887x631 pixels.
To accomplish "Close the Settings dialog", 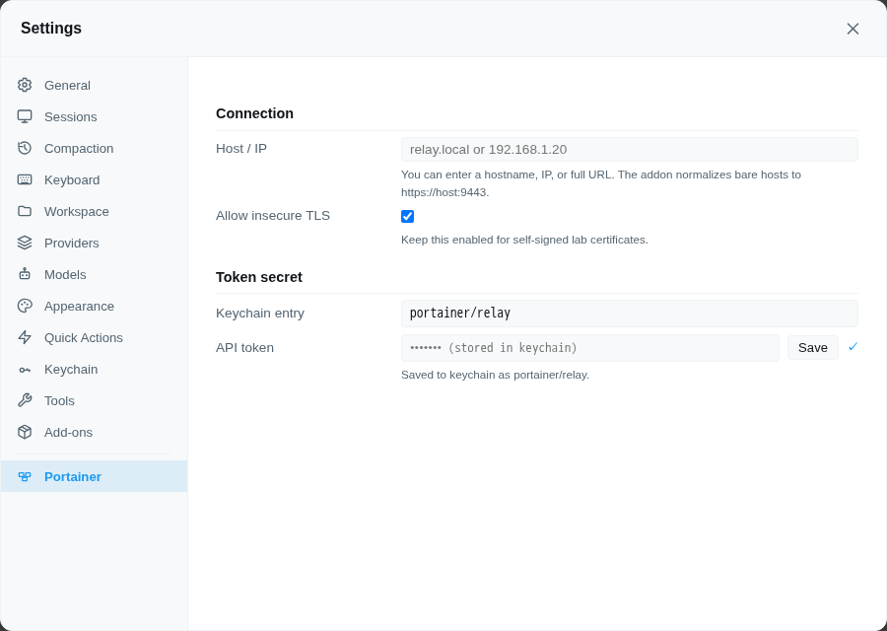I will coord(853,29).
